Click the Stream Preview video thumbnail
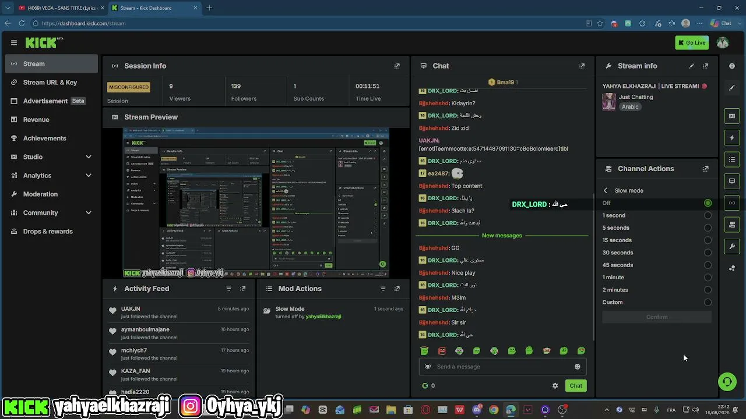The width and height of the screenshot is (746, 419). (256, 203)
